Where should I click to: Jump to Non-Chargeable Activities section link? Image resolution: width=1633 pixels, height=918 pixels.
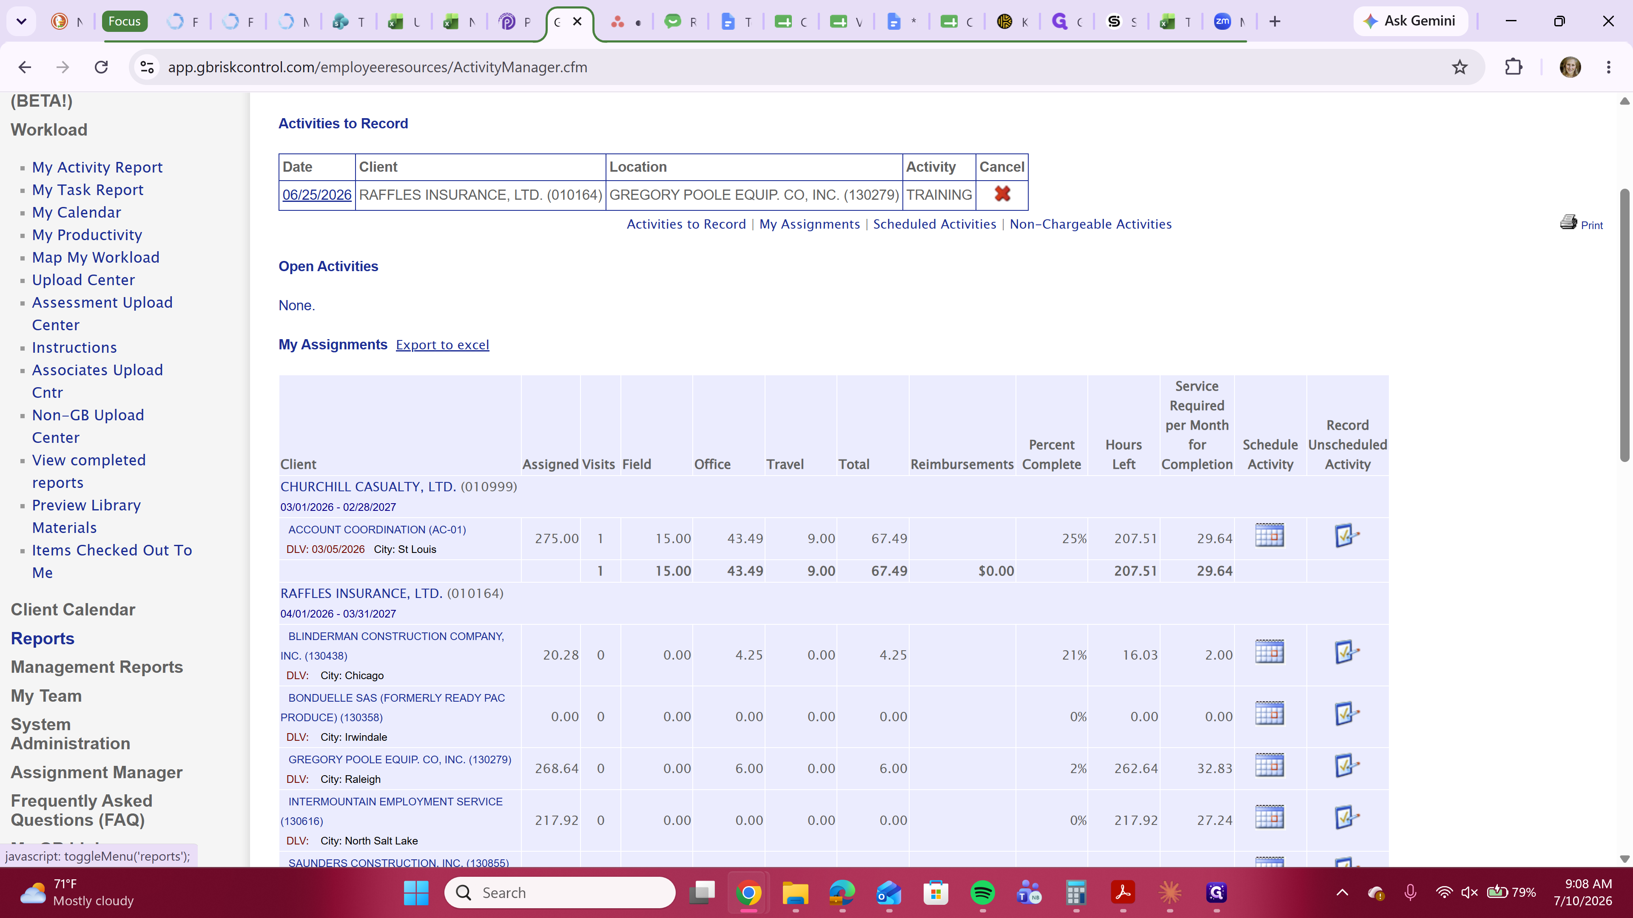[x=1090, y=224]
